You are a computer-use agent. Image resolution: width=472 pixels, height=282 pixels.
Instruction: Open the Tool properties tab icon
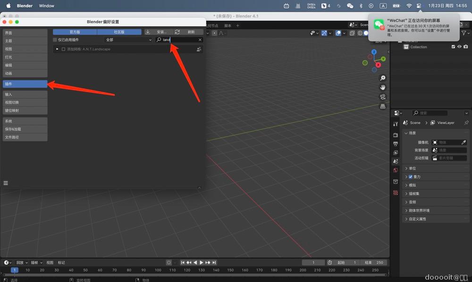(396, 124)
